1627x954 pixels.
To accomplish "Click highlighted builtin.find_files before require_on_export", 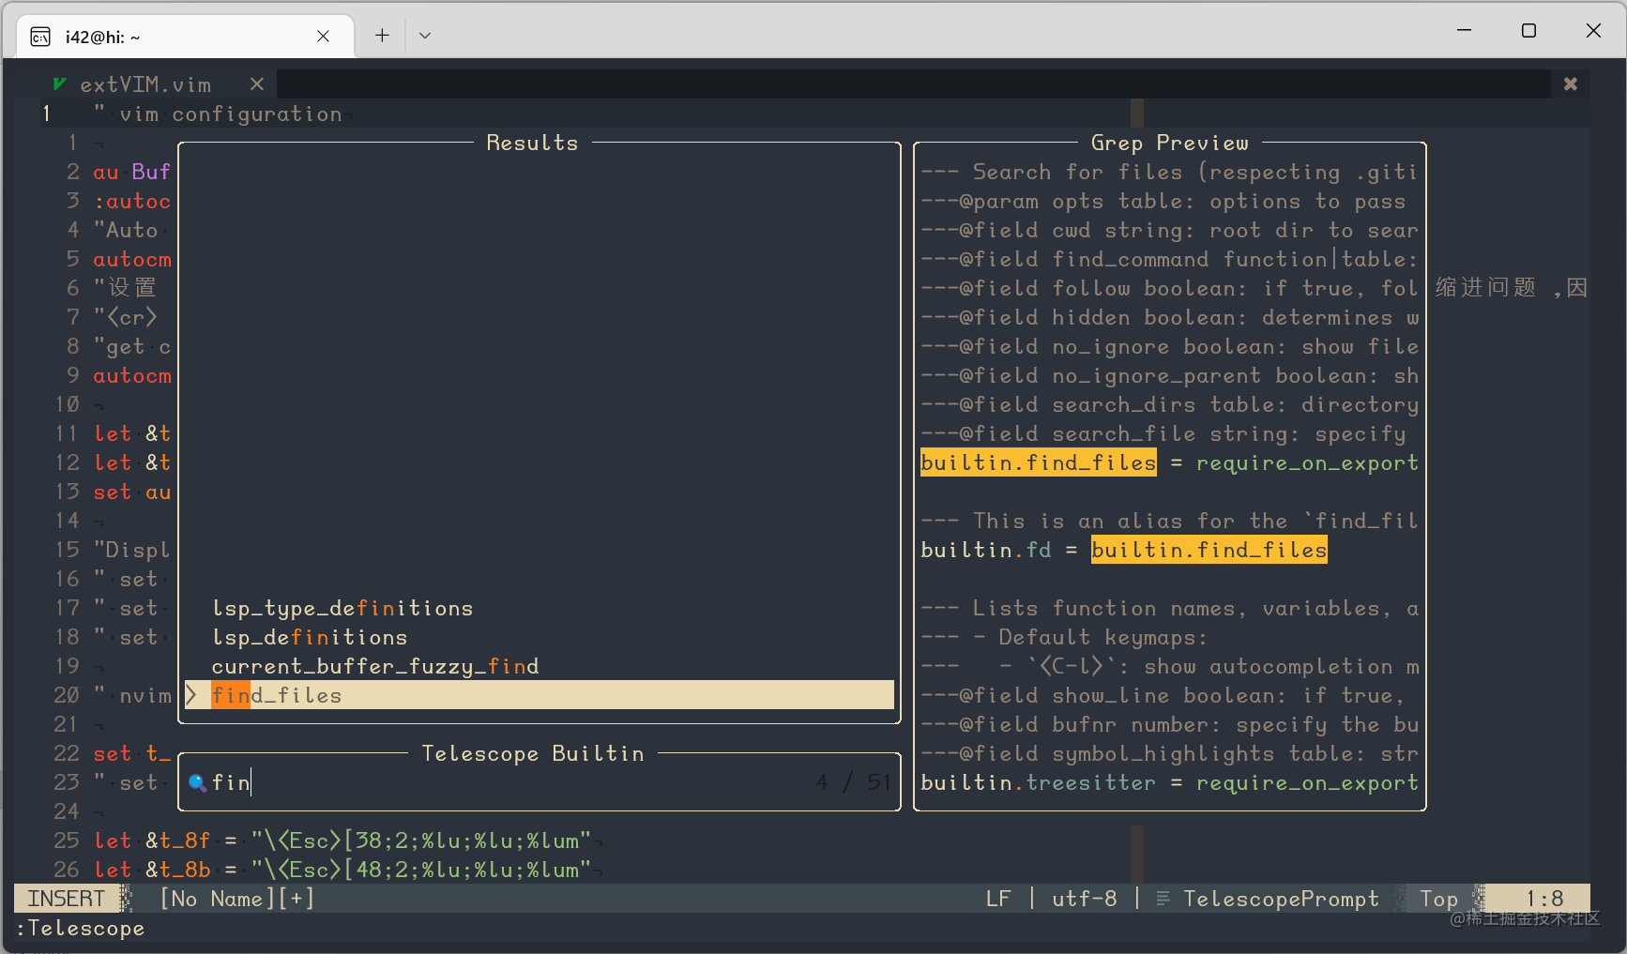I will point(1039,462).
